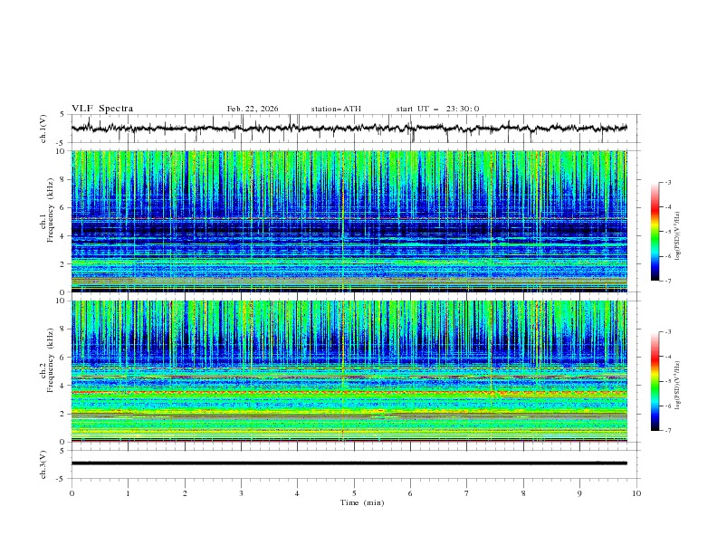Screen dimensions: 717x554
Task: Click the "ch.1(V)" waveform axis label
Action: tap(43, 129)
